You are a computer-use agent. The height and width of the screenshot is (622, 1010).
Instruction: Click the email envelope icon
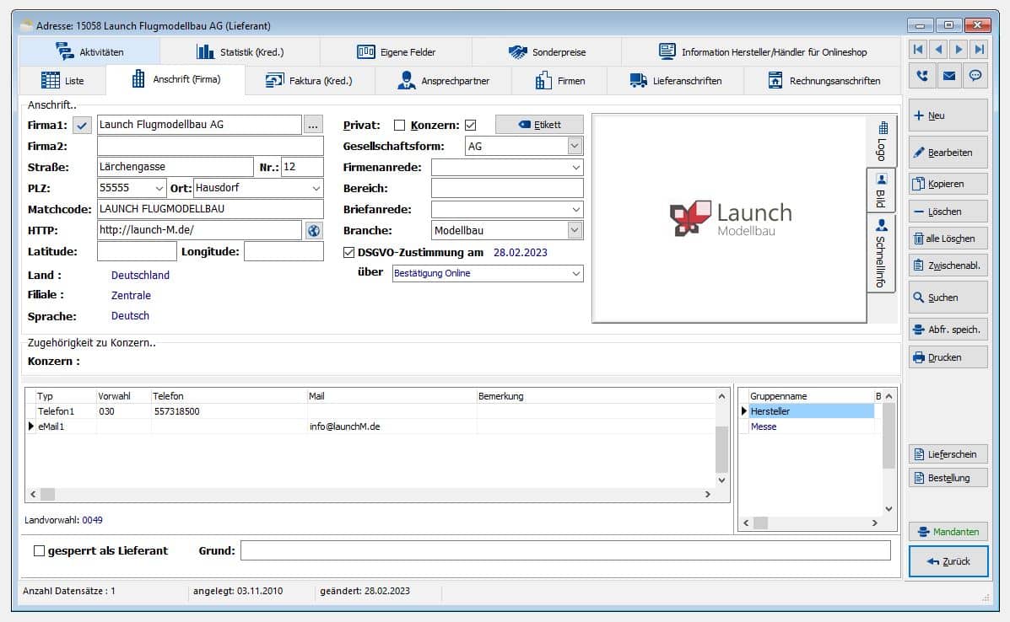coord(948,76)
